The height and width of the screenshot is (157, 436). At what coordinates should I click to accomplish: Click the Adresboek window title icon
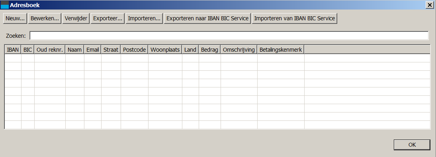[5, 5]
